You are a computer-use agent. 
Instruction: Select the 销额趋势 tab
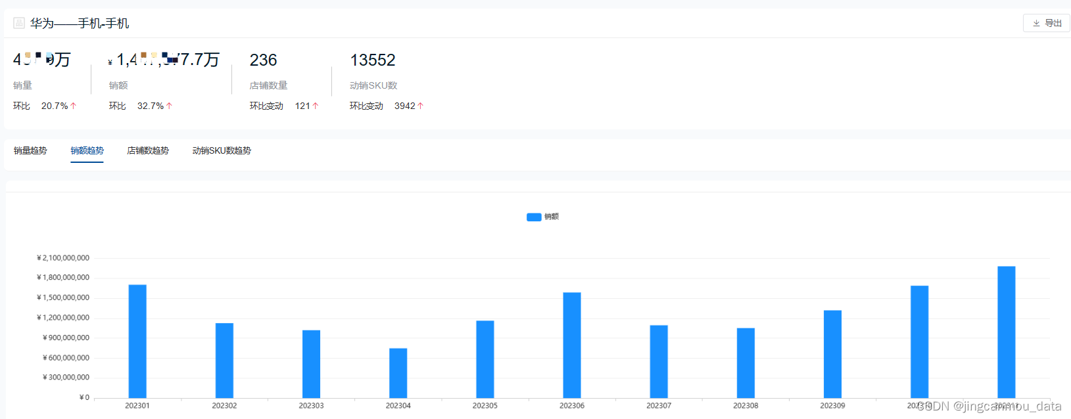pyautogui.click(x=87, y=150)
